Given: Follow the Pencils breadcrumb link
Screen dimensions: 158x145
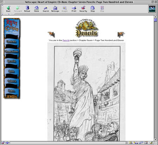Looking at the screenshot, I should (x=66, y=40).
